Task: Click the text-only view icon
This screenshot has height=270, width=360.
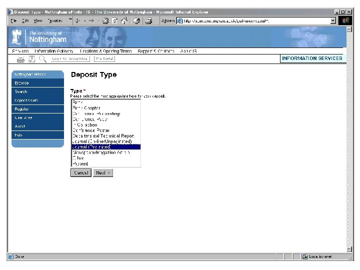Action: point(31,59)
